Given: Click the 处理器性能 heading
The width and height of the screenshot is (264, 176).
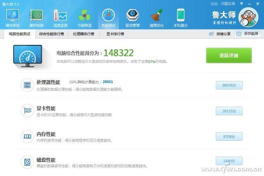Looking at the screenshot, I should click(x=48, y=82).
